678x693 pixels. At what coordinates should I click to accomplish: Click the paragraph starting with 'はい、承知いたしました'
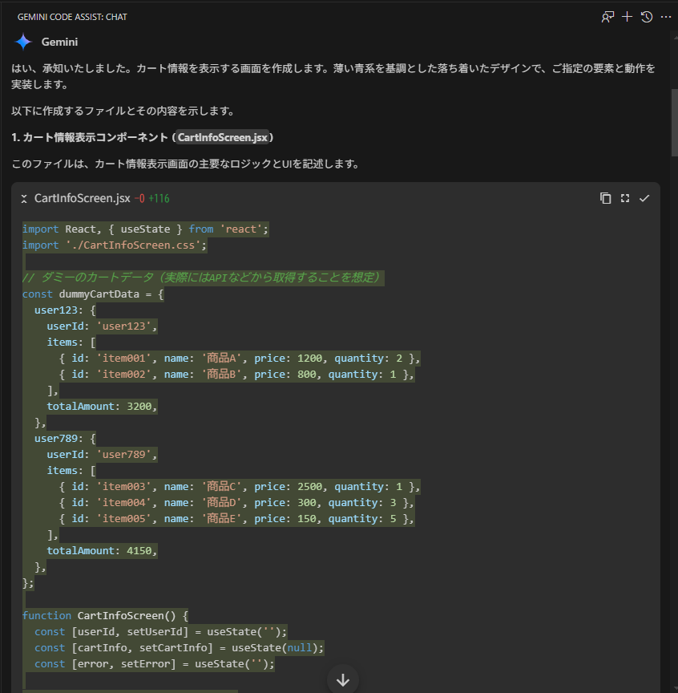click(x=333, y=76)
